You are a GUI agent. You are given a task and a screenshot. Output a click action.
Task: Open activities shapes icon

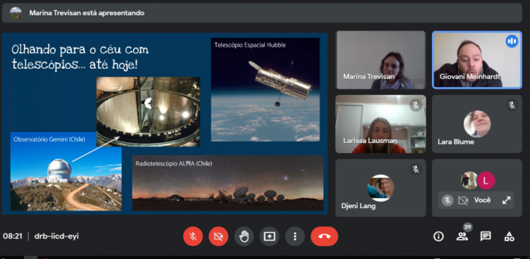[509, 237]
